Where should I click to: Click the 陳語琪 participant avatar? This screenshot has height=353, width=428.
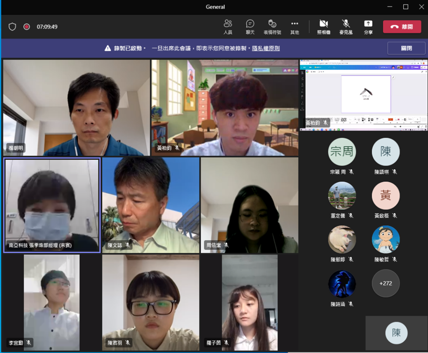coord(386,152)
